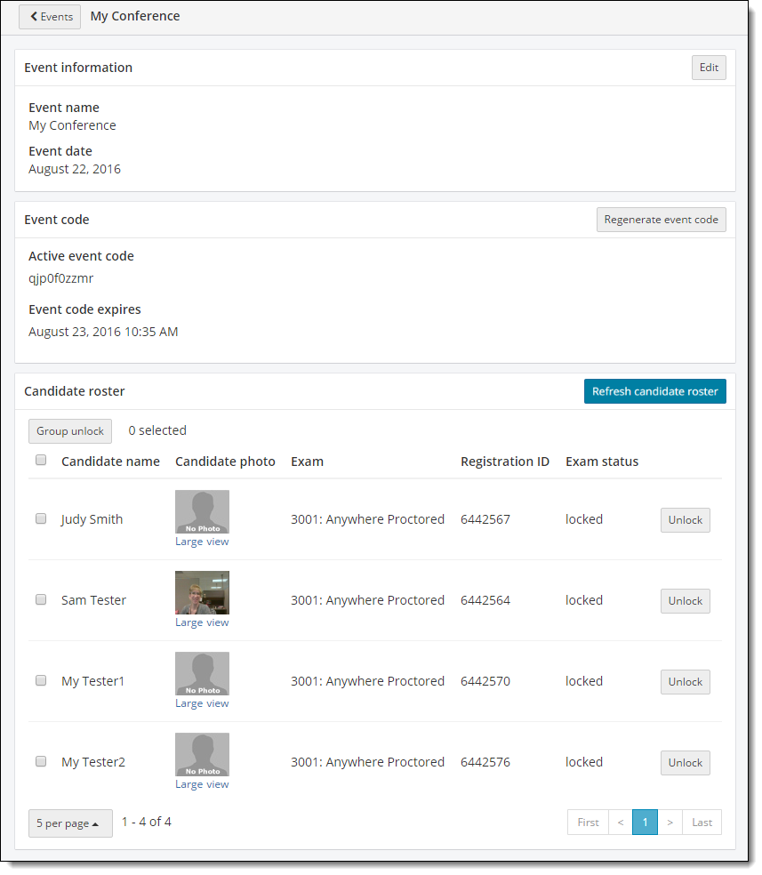The width and height of the screenshot is (762, 875).
Task: Click the Group unlock button
Action: tap(70, 430)
